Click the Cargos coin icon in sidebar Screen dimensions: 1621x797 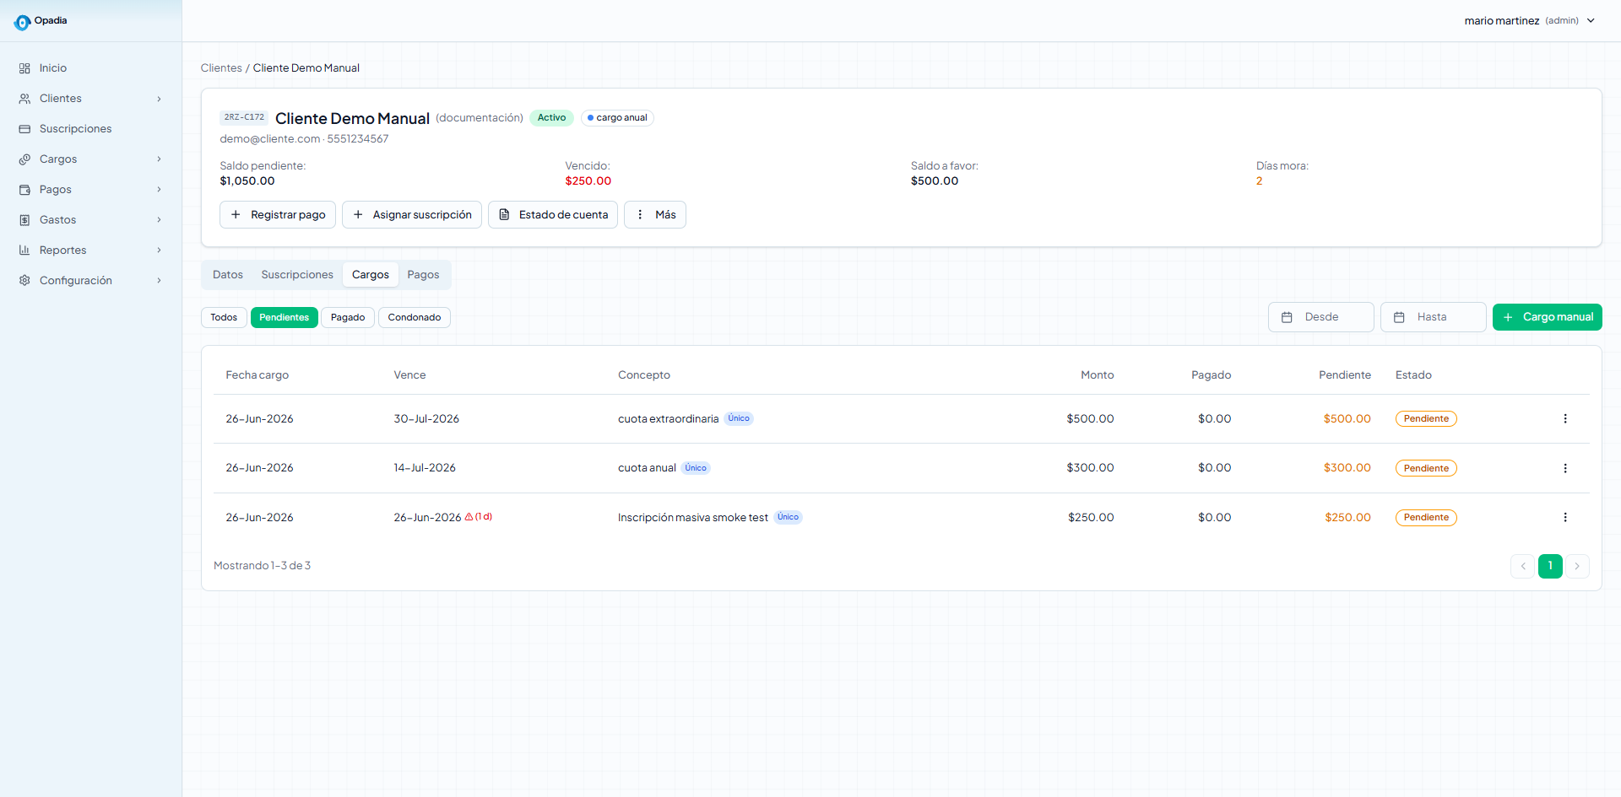tap(24, 159)
